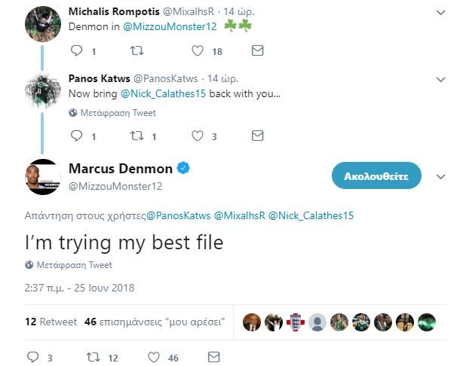Send Michalis Rompotis's tweet via direct message
Viewport: 466px width, 366px height.
click(257, 51)
